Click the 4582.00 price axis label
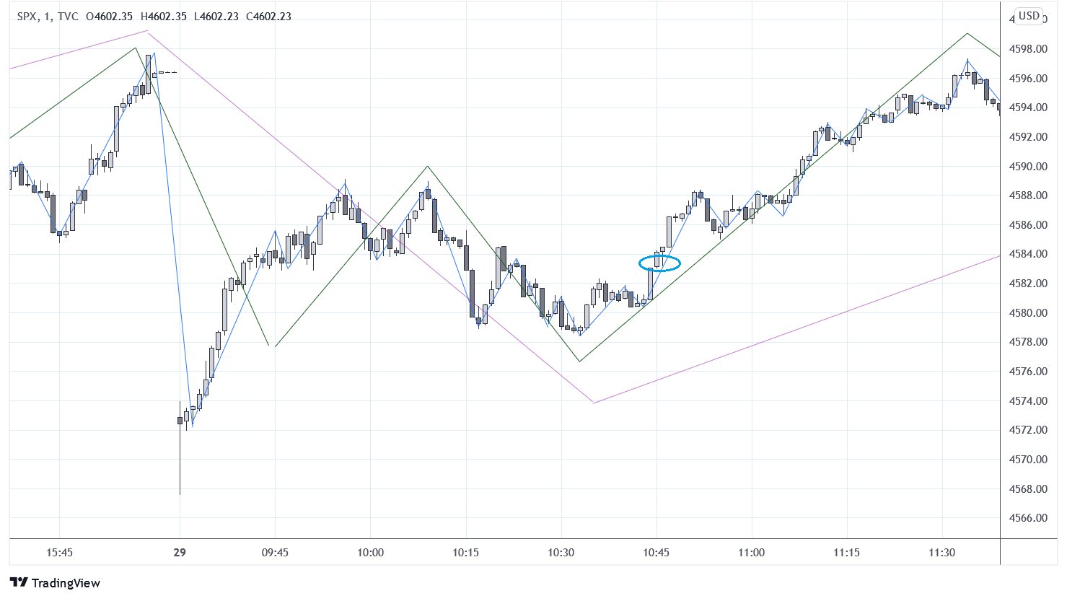1067x596 pixels. click(x=1029, y=284)
